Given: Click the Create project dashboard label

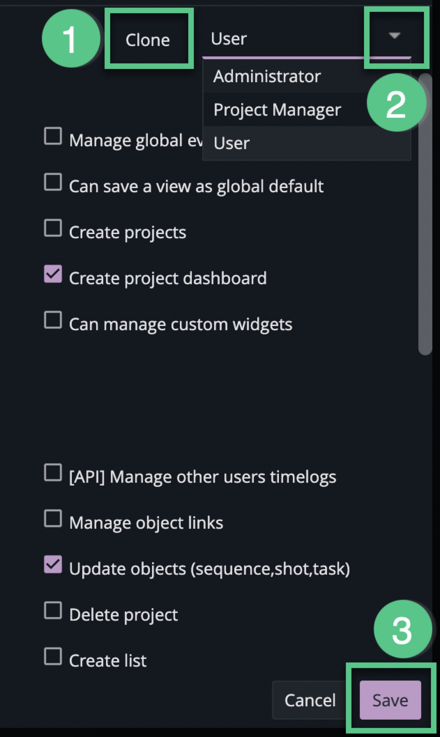Looking at the screenshot, I should (168, 278).
